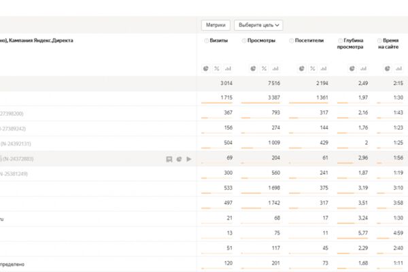The width and height of the screenshot is (408, 272).
Task: Open info circle beside Глубина просмотра header
Action: (340, 41)
